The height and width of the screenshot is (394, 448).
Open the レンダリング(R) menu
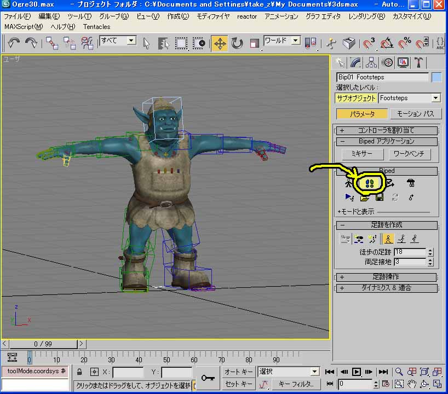point(366,16)
